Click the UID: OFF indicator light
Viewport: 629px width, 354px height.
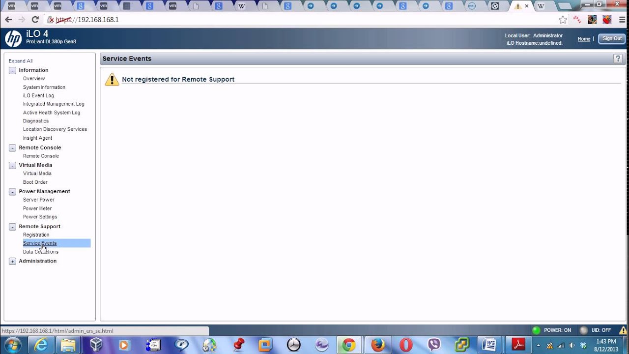[583, 330]
